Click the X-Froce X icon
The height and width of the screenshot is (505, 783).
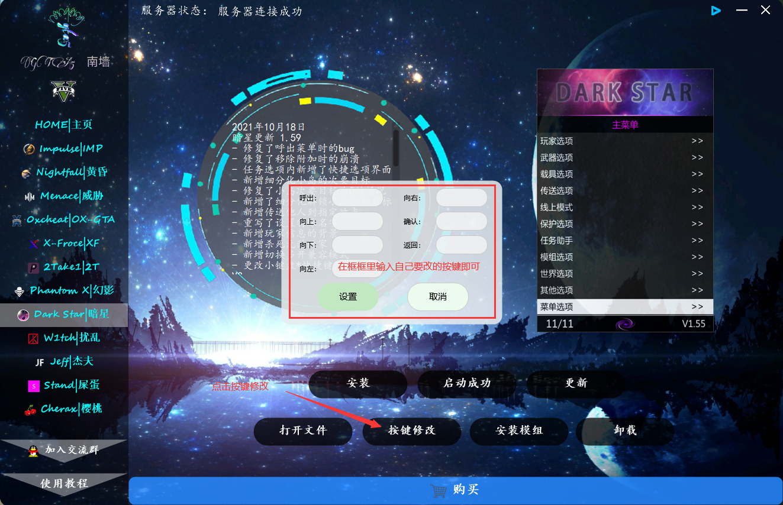[x=33, y=244]
